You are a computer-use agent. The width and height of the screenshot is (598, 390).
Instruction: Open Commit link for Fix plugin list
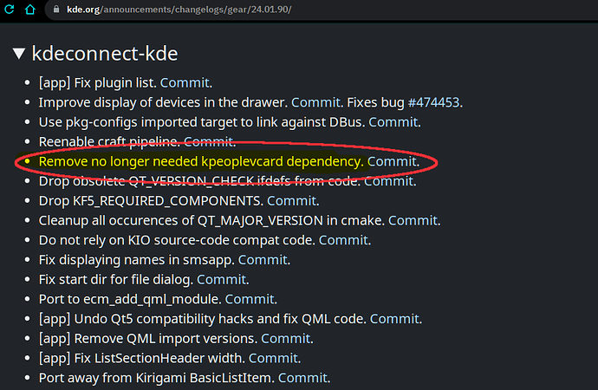point(185,82)
